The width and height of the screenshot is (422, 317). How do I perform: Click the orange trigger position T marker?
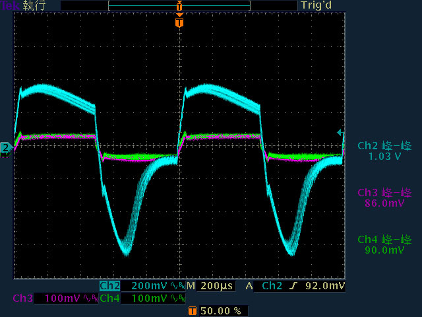(x=179, y=22)
